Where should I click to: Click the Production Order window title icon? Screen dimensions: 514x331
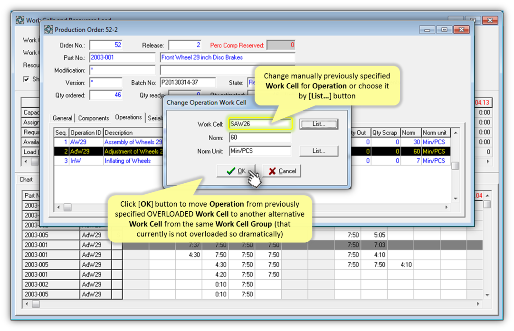[x=48, y=29]
